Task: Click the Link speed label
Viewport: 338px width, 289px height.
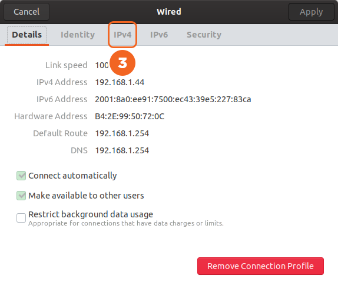Action: coord(66,65)
